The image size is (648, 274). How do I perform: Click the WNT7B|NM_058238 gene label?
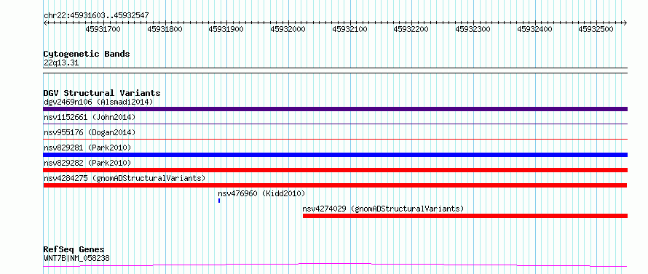coord(77,259)
